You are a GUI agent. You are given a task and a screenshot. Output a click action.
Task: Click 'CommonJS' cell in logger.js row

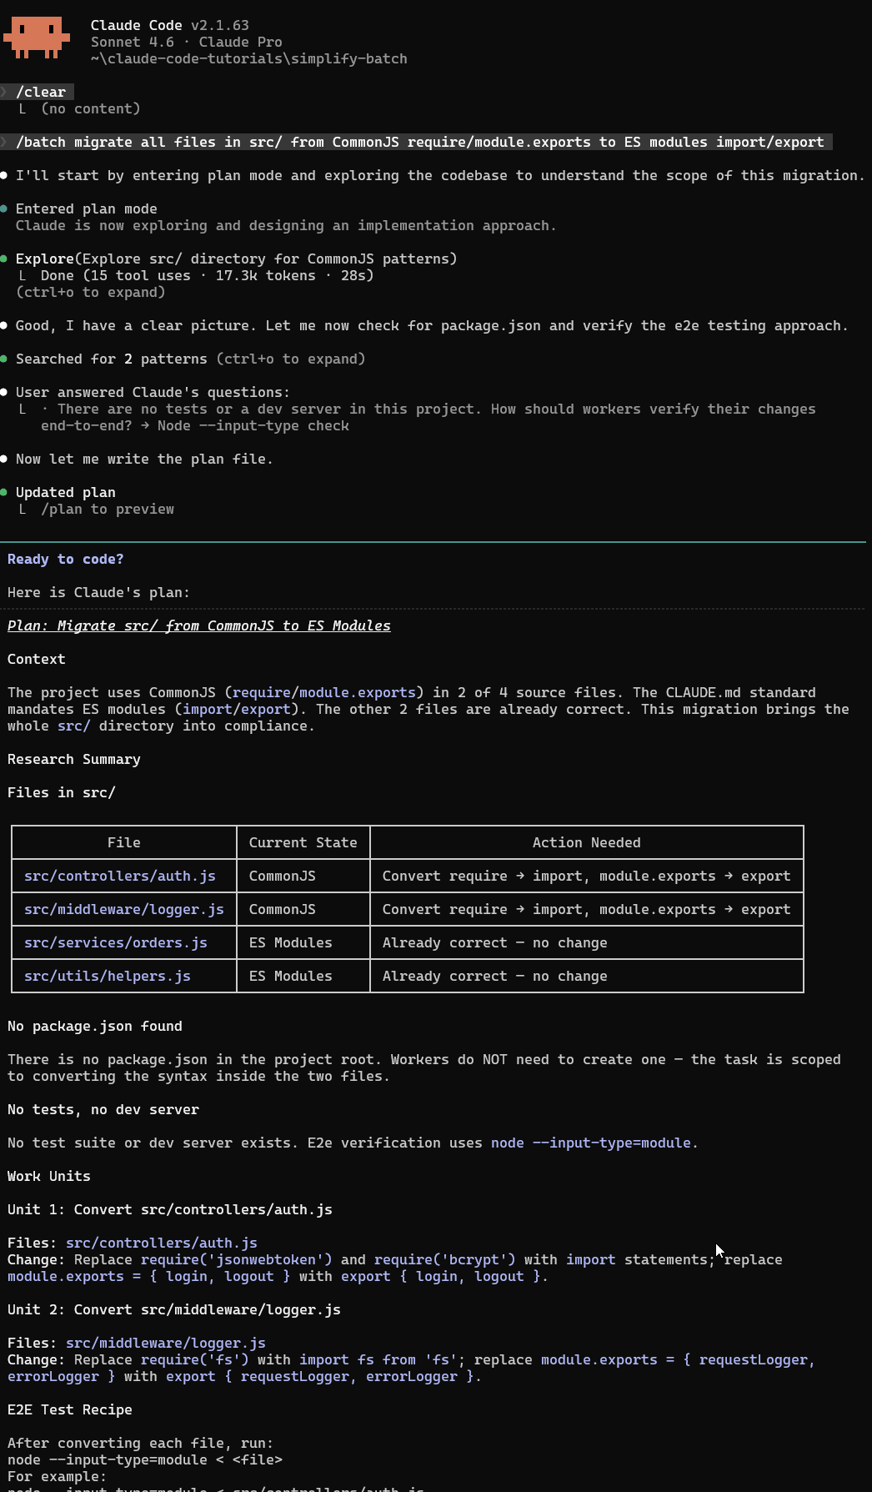pos(282,909)
